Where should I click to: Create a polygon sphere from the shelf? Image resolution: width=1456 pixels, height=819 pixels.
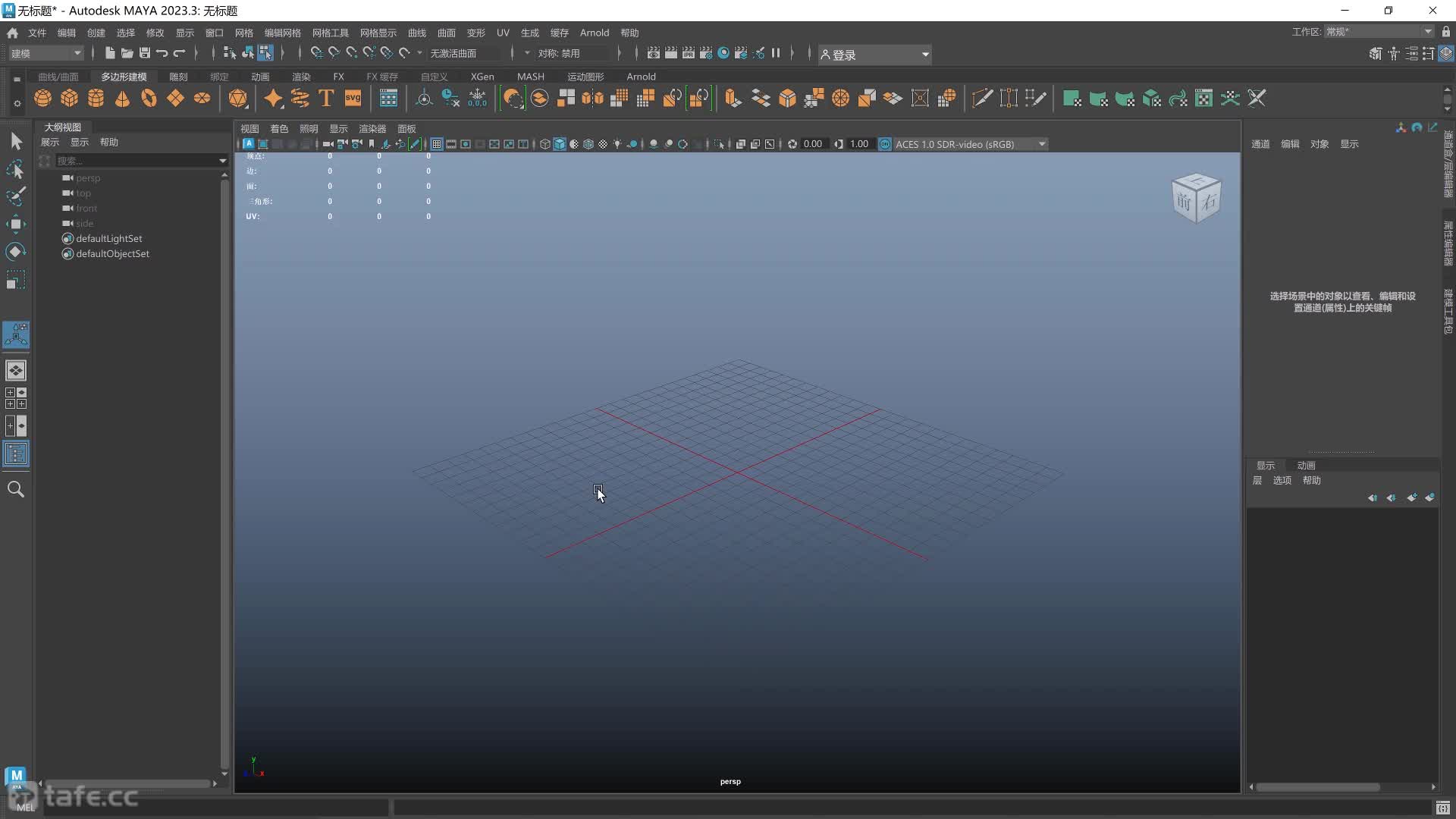click(43, 99)
